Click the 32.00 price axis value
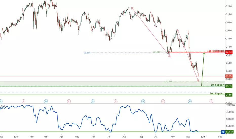Viewport: 236px width, 139px height. click(x=229, y=6)
